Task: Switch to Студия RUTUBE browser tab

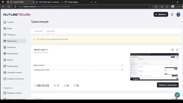Action: coord(20,2)
